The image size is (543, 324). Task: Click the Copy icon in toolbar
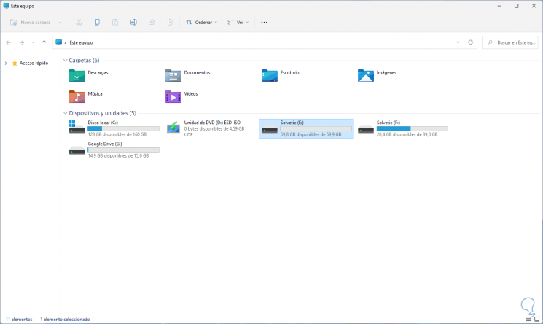point(97,22)
